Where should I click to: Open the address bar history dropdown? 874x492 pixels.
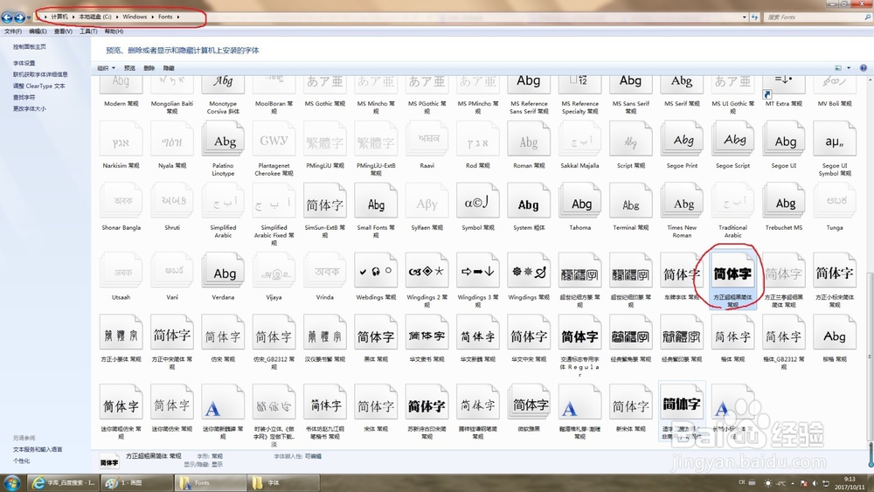tap(745, 17)
